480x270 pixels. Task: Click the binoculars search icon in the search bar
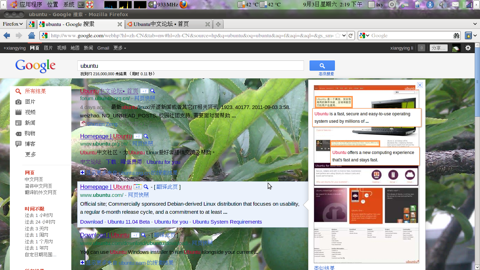click(456, 36)
